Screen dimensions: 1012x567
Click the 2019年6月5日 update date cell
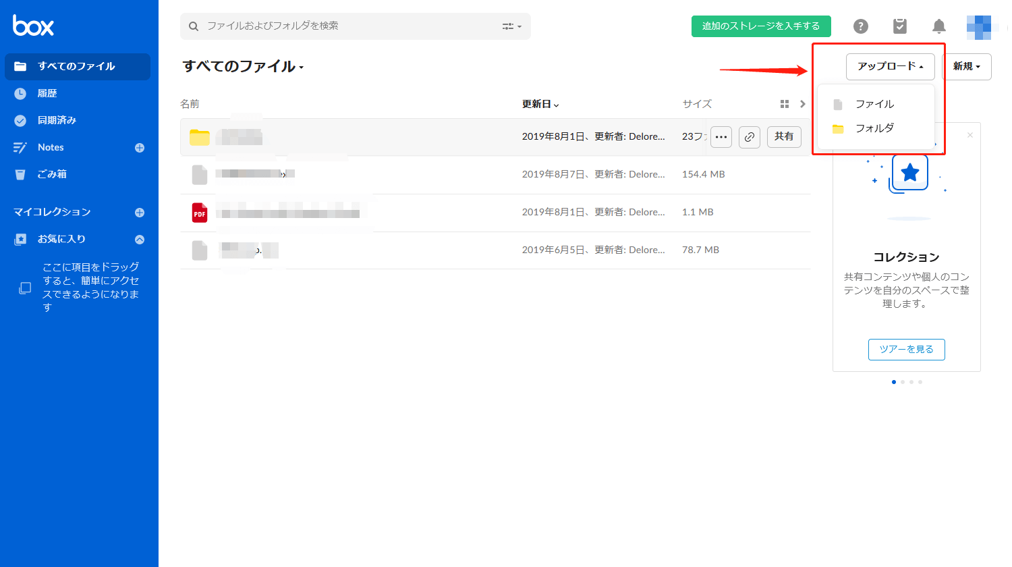[x=594, y=250]
